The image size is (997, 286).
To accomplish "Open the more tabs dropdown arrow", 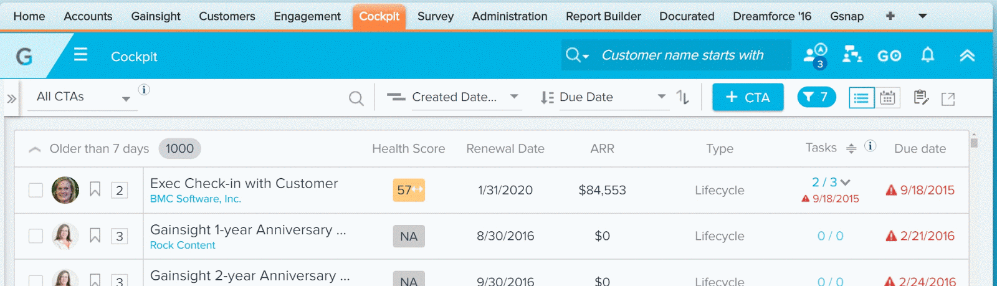I will click(x=923, y=16).
